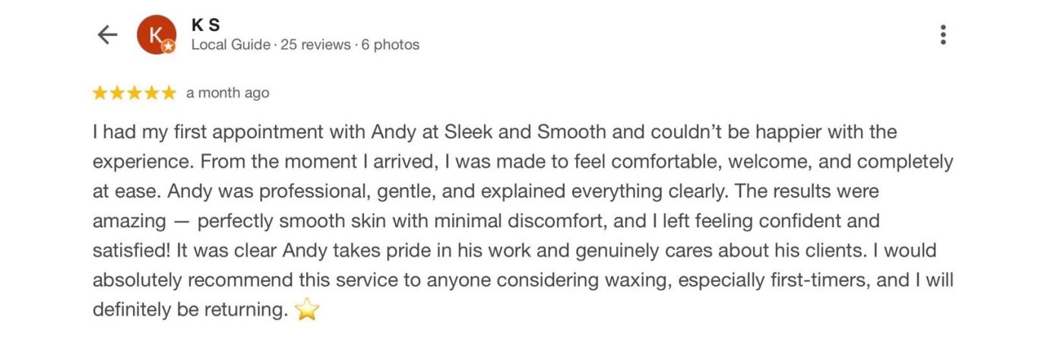Open the three-dot more options menu
Screen dimensions: 1038x348
[942, 35]
